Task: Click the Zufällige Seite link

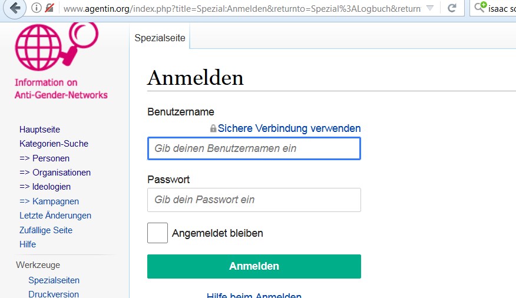Action: tap(46, 230)
